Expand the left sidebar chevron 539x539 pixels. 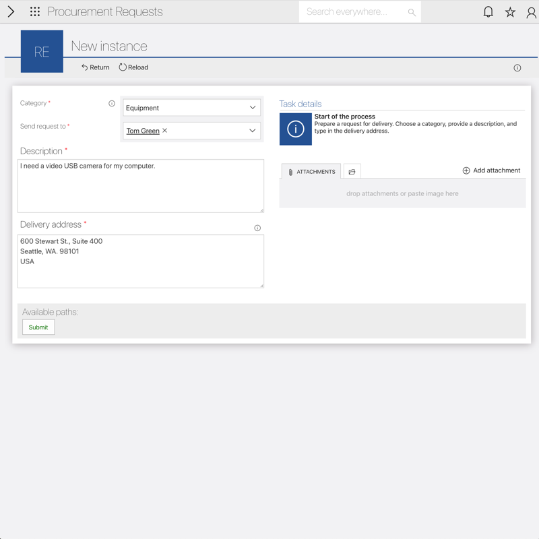(11, 11)
